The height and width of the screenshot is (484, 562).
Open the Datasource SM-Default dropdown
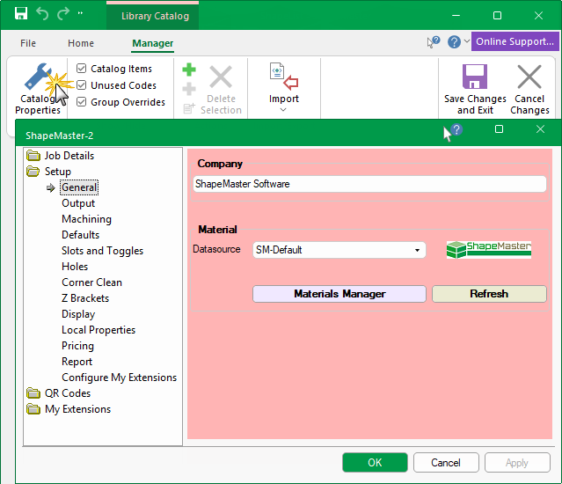(x=339, y=250)
